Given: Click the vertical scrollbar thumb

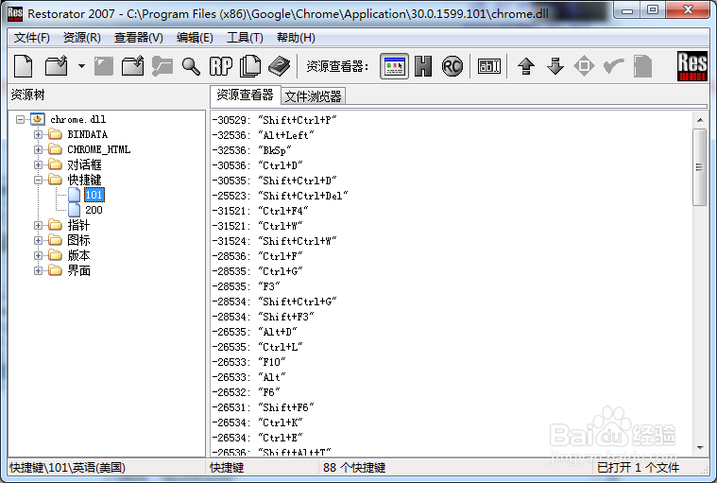Looking at the screenshot, I should 700,167.
